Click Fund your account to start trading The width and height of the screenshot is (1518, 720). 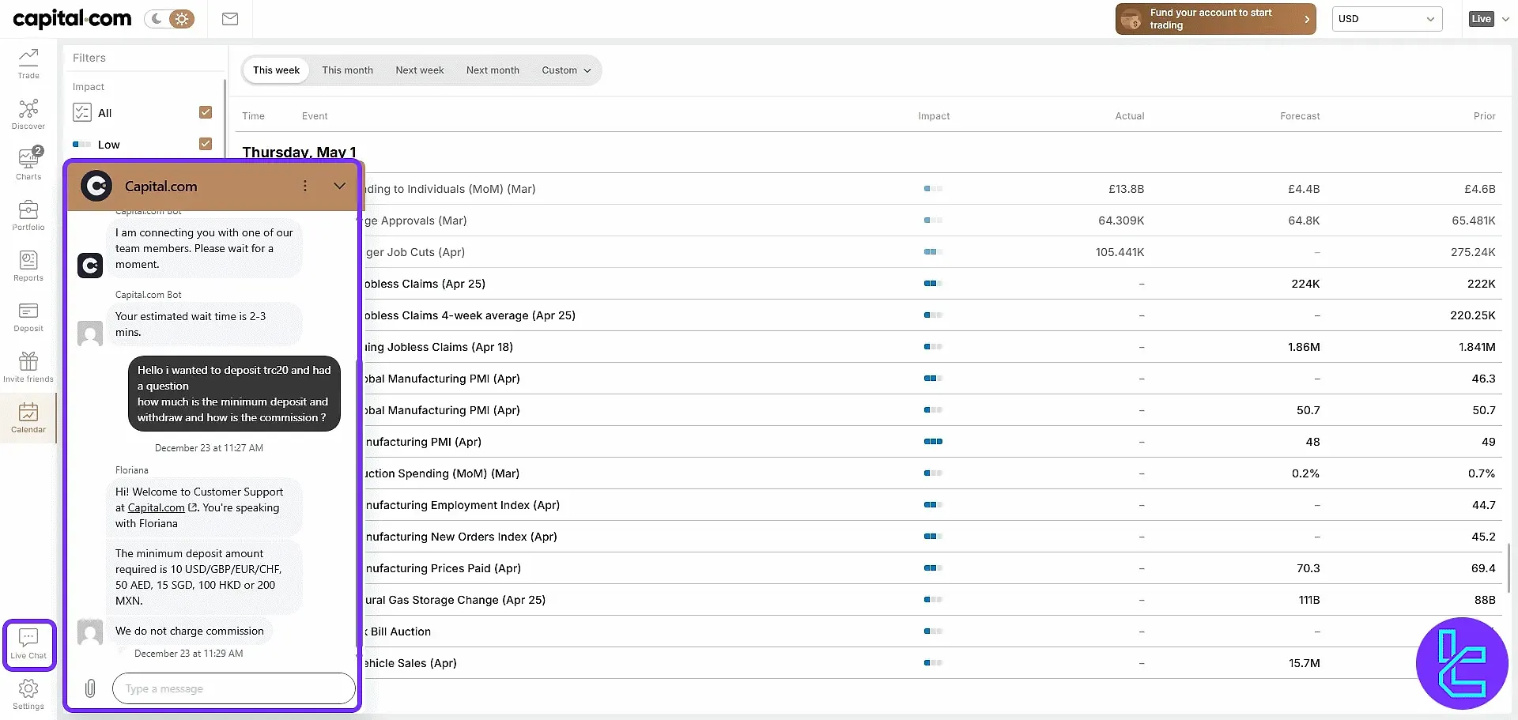1215,19
